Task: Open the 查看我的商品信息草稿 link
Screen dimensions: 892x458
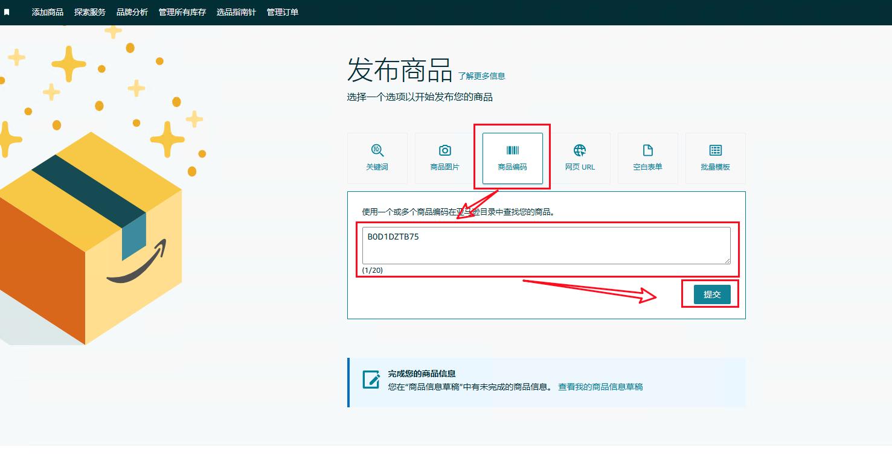Action: pyautogui.click(x=600, y=387)
